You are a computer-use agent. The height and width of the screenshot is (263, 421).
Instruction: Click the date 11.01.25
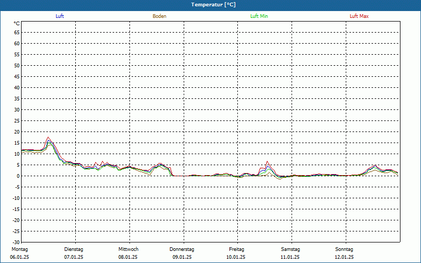point(290,257)
